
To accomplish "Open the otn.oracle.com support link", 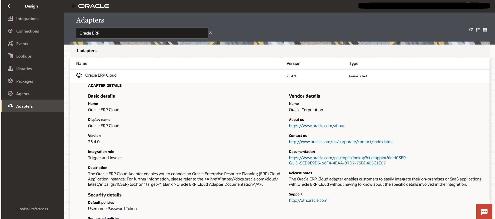I will (308, 200).
